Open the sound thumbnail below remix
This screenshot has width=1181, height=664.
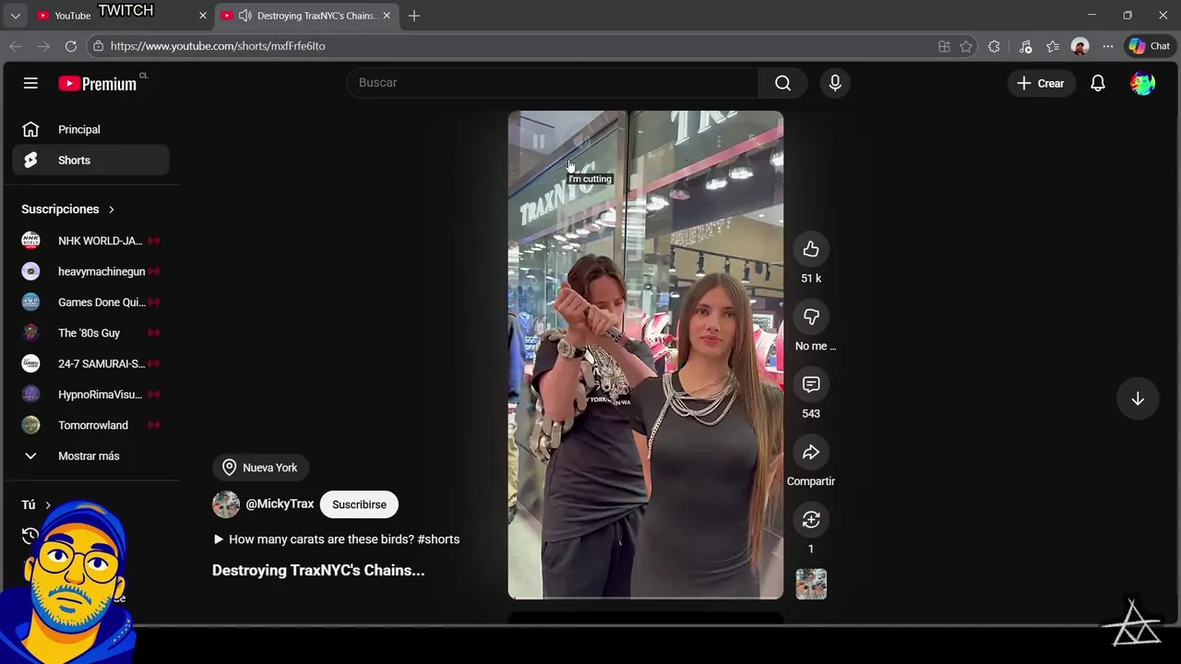[811, 584]
